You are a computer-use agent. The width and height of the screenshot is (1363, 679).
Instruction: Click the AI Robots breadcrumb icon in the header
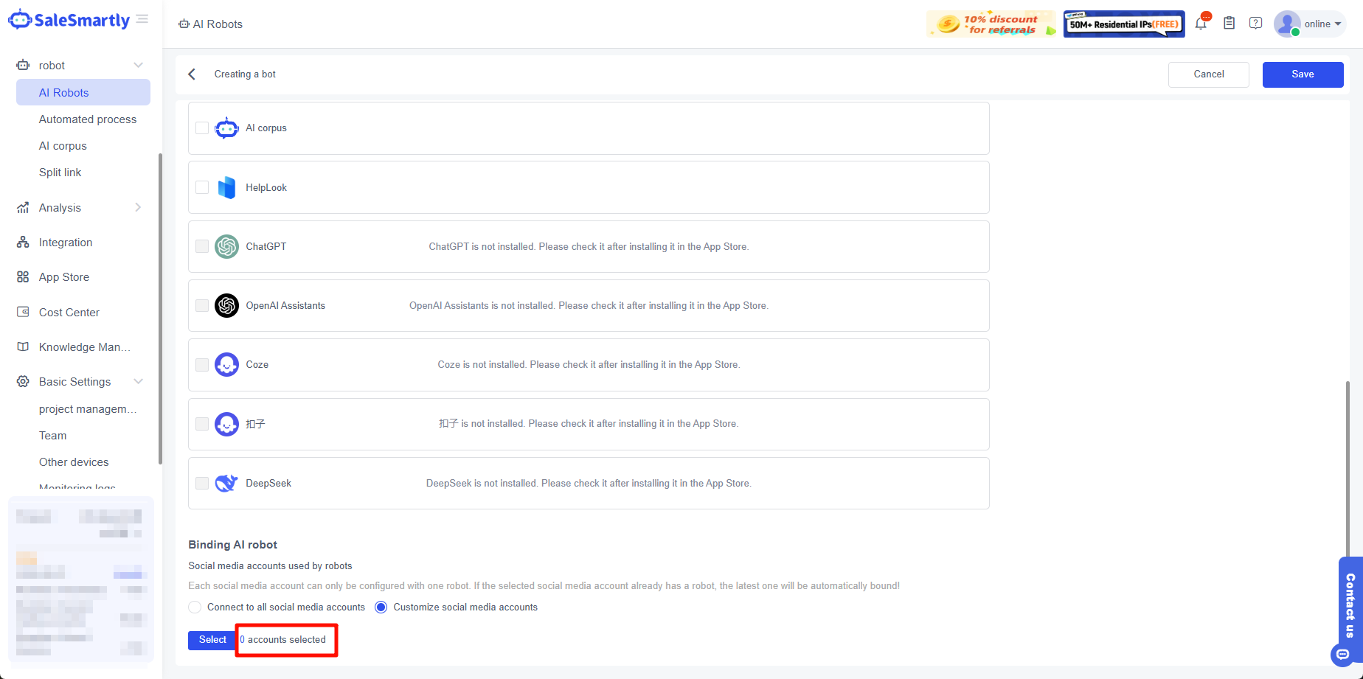tap(184, 24)
